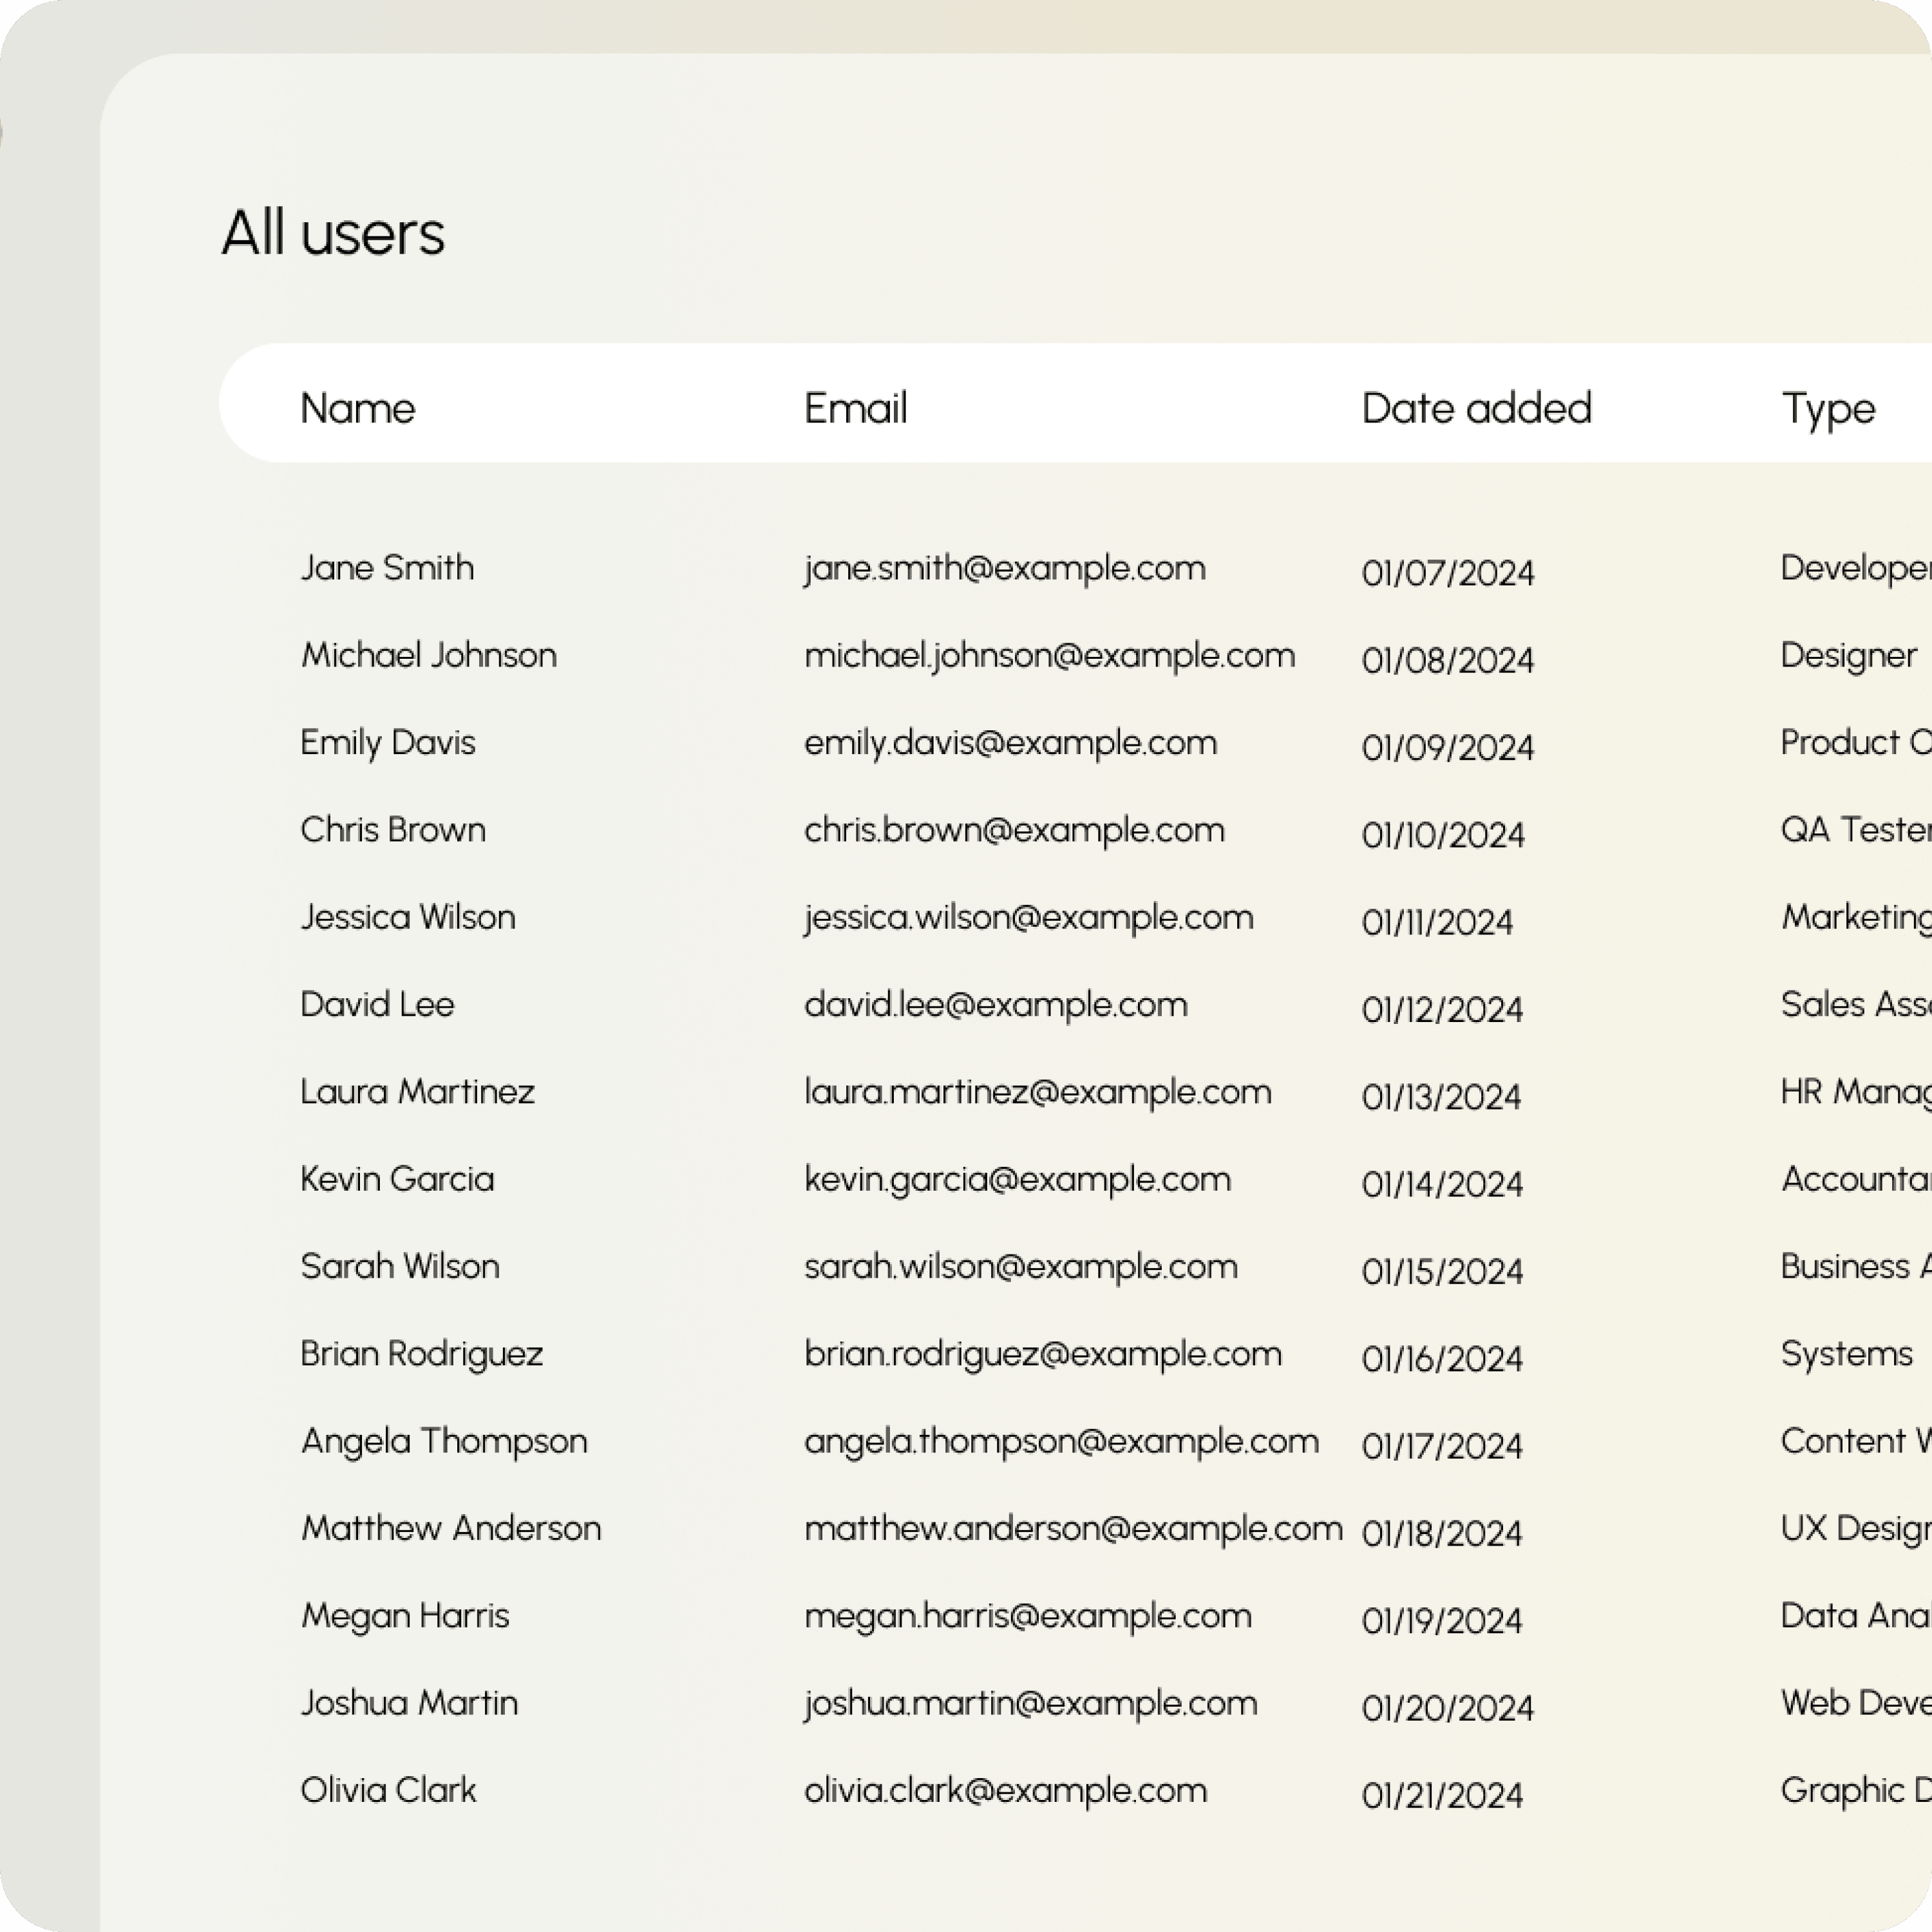1932x1932 pixels.
Task: Click the date 01/08/2024
Action: click(x=1448, y=660)
